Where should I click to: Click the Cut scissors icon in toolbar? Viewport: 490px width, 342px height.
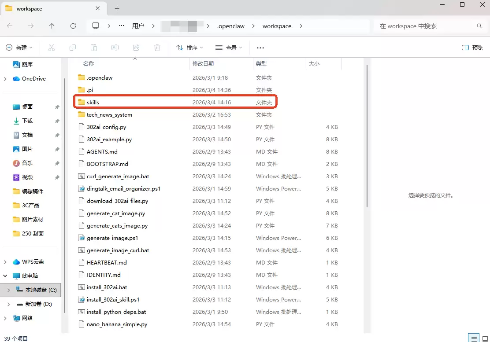point(52,48)
